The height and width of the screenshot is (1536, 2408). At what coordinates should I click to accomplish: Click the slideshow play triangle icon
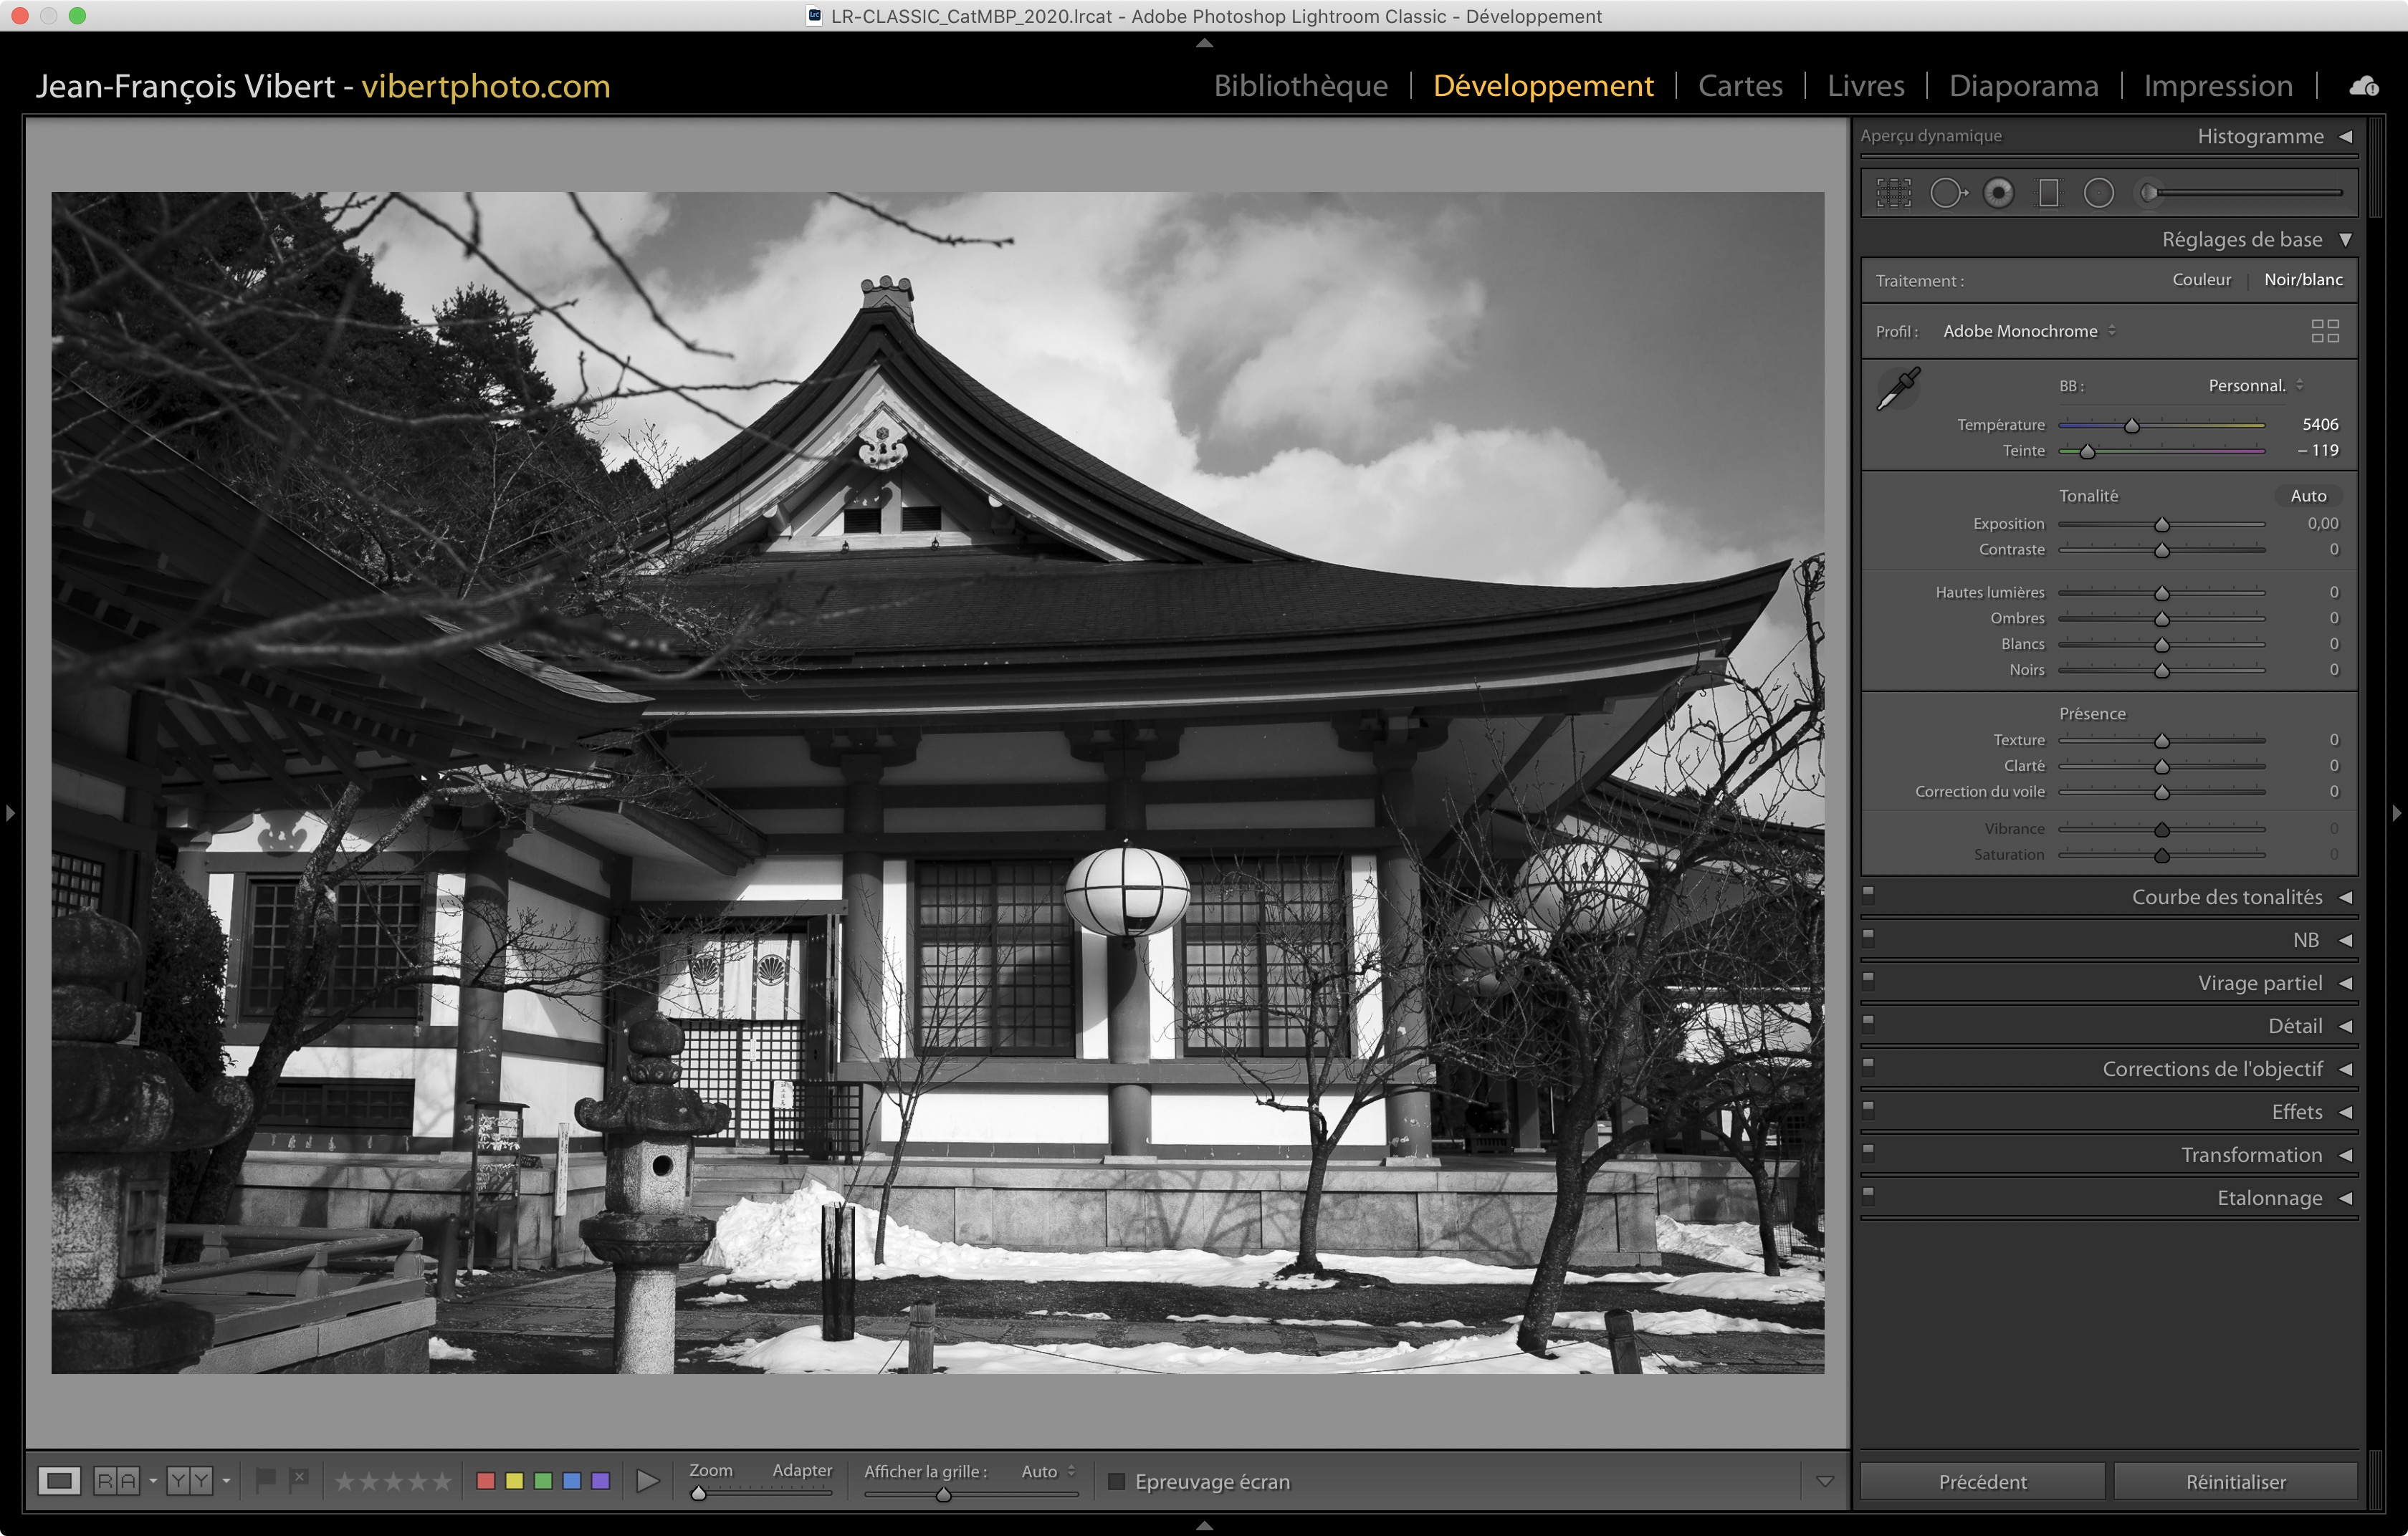click(647, 1481)
